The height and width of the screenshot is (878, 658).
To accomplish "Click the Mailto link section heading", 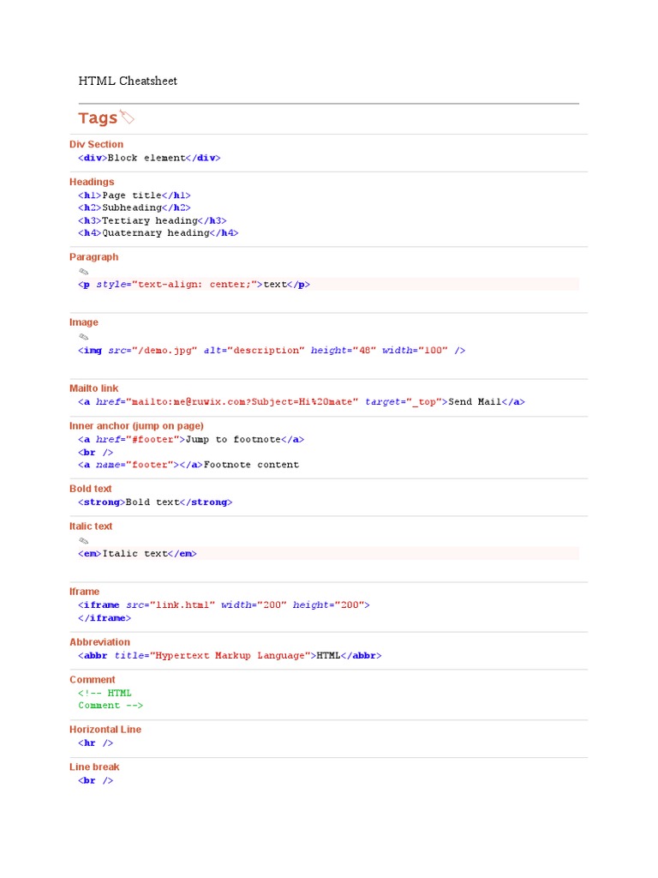I will click(x=94, y=388).
